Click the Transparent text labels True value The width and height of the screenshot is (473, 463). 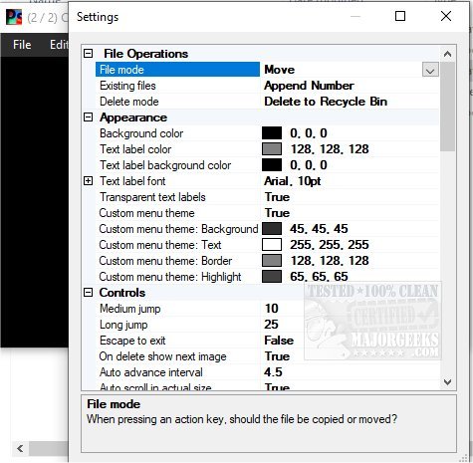(277, 197)
